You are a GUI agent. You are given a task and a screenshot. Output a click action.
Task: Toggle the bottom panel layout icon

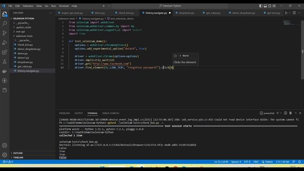coord(265,6)
